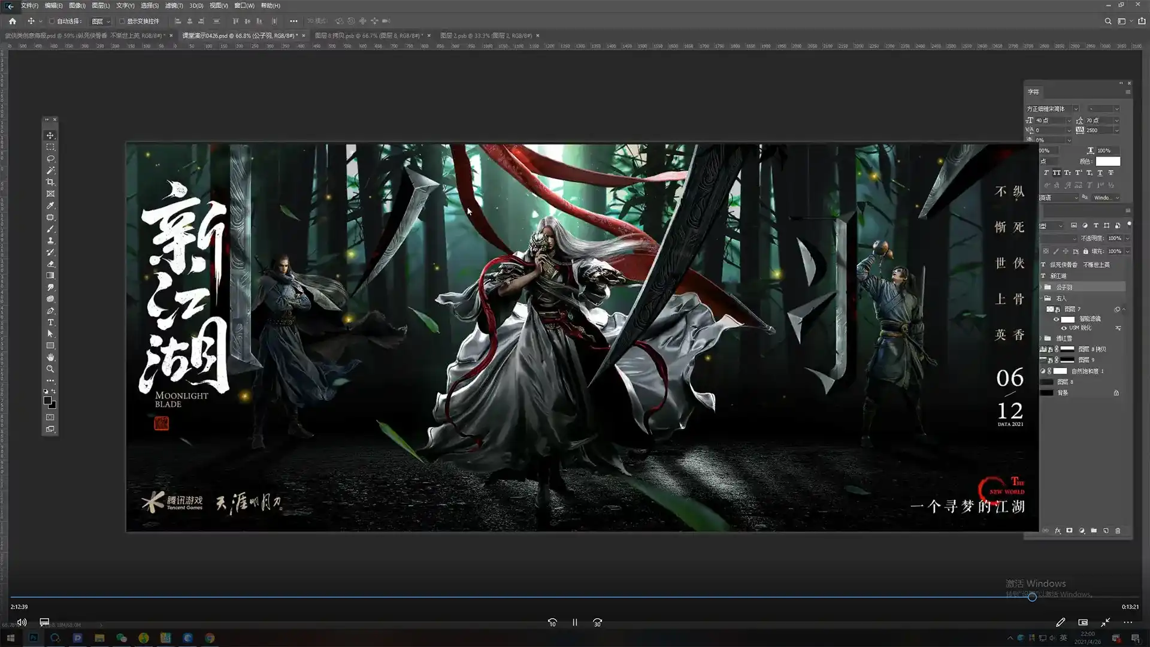Switch to the 图层 2.psb document tab
1150x647 pixels.
[x=486, y=36]
